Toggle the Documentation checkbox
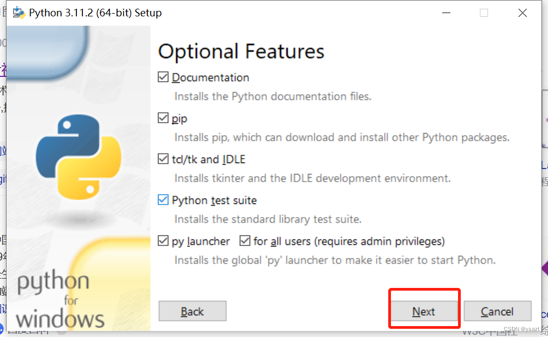 [163, 77]
